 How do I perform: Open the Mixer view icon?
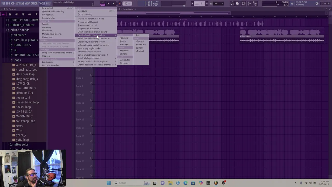[249, 4]
